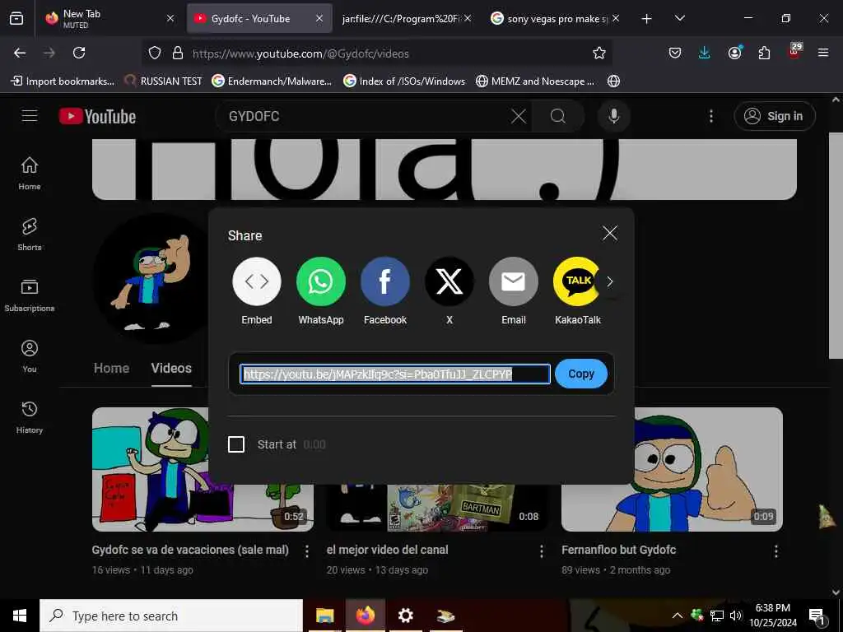Viewport: 843px width, 632px height.
Task: Open File Explorer from taskbar
Action: pos(324,616)
